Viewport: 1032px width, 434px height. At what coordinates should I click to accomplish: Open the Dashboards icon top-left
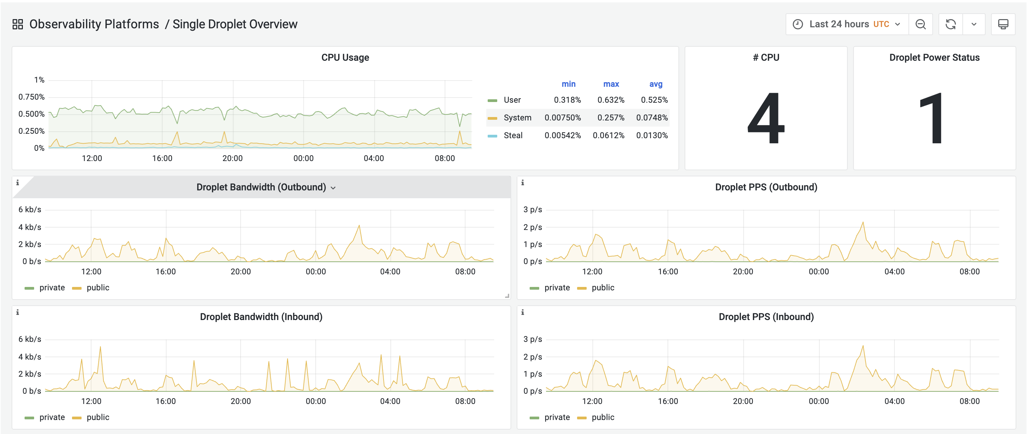(x=18, y=24)
